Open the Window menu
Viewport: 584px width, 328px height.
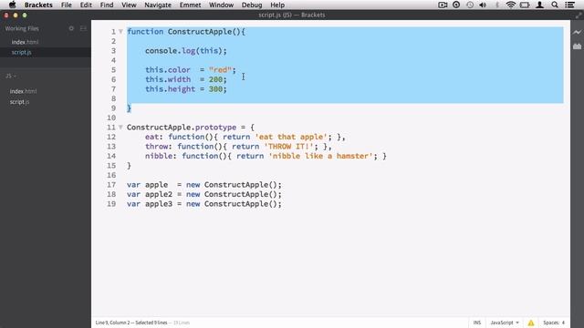point(221,5)
